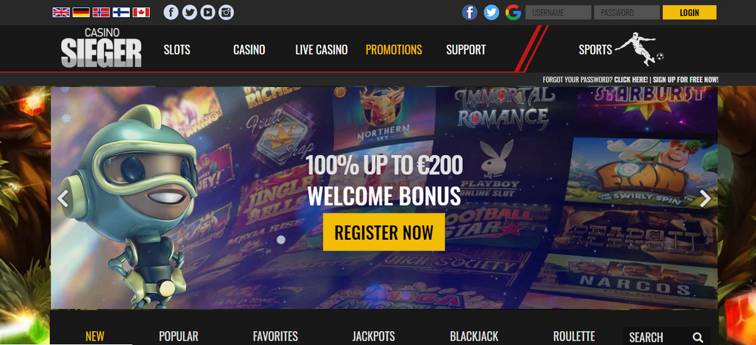
Task: Open the Live Casino menu
Action: [322, 50]
